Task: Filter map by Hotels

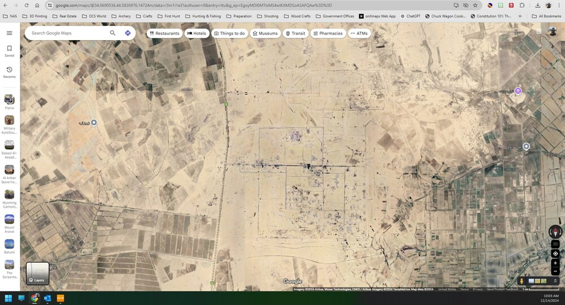Action: click(197, 33)
